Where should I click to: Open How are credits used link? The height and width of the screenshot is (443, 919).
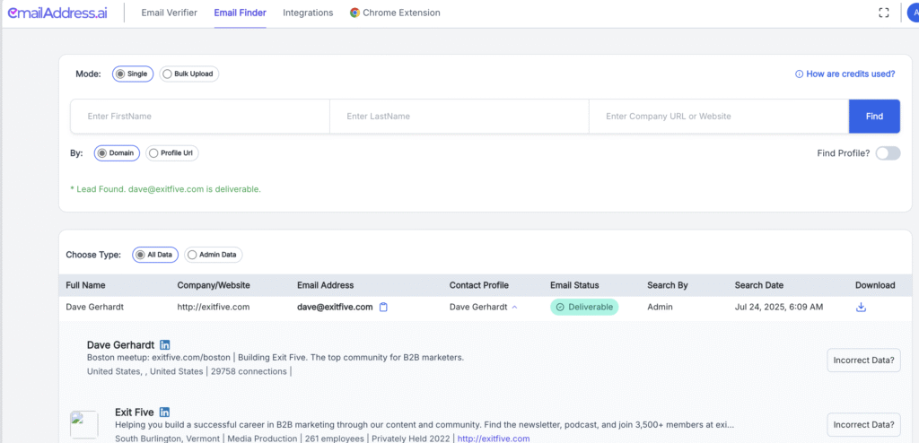[845, 74]
